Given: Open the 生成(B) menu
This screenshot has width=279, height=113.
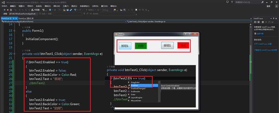Looking at the screenshot, I should coord(39,6).
